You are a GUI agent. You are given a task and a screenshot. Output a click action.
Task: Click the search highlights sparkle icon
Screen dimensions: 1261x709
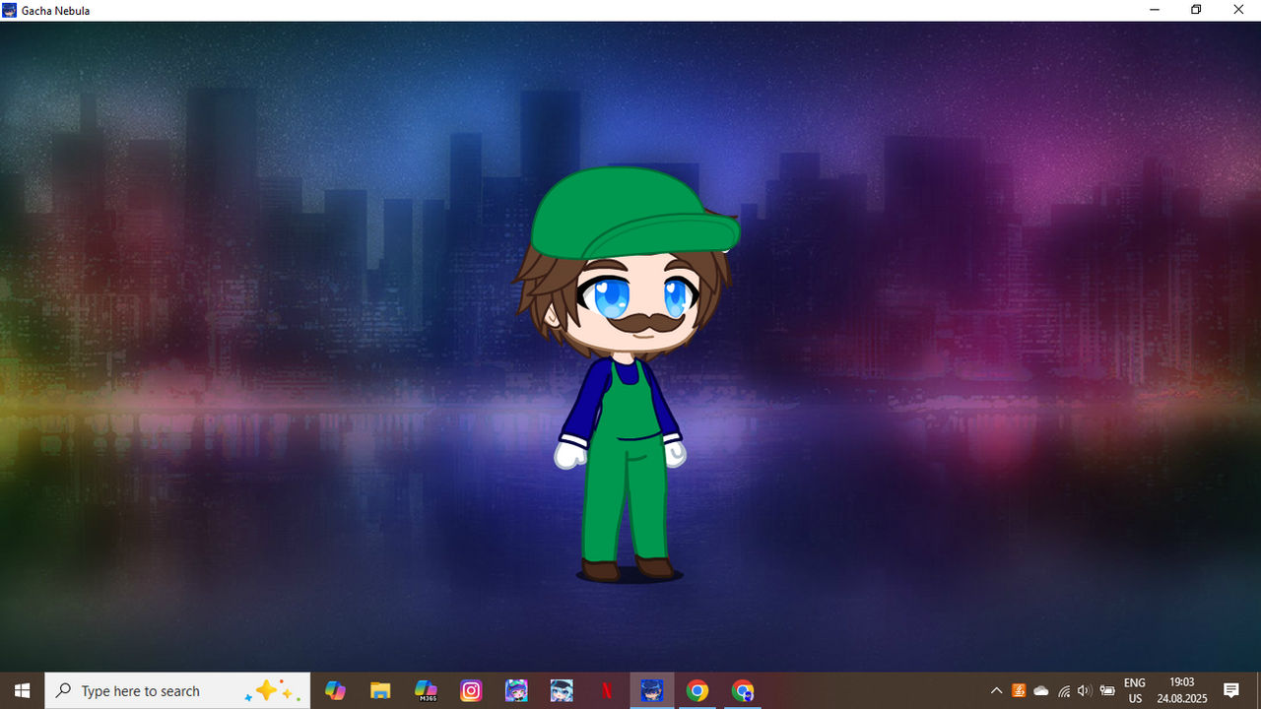[272, 690]
